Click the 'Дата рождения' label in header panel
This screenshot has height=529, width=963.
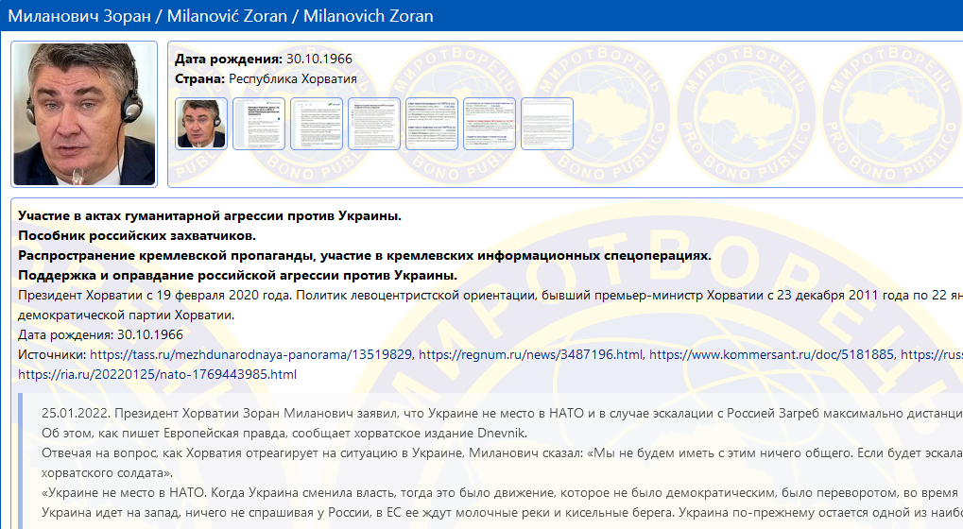click(x=229, y=59)
